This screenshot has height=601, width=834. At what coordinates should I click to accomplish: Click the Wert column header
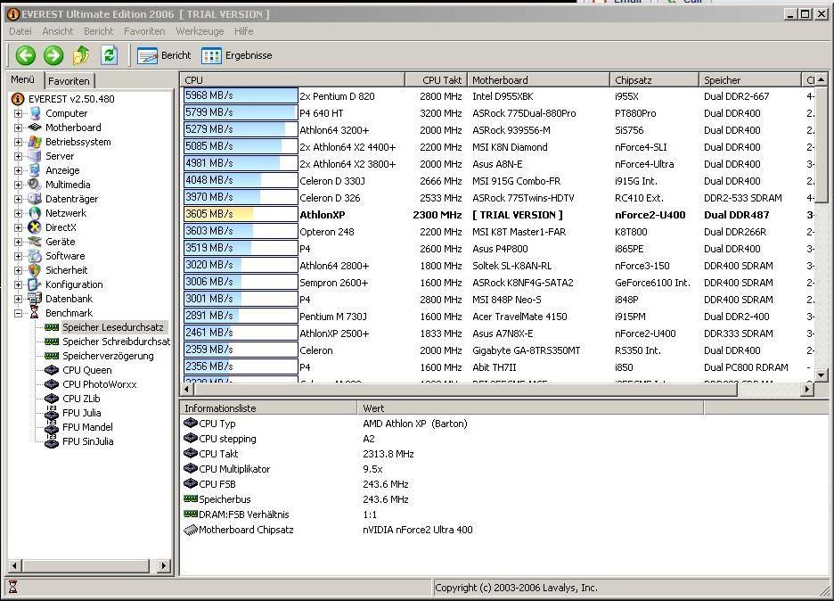pyautogui.click(x=530, y=408)
